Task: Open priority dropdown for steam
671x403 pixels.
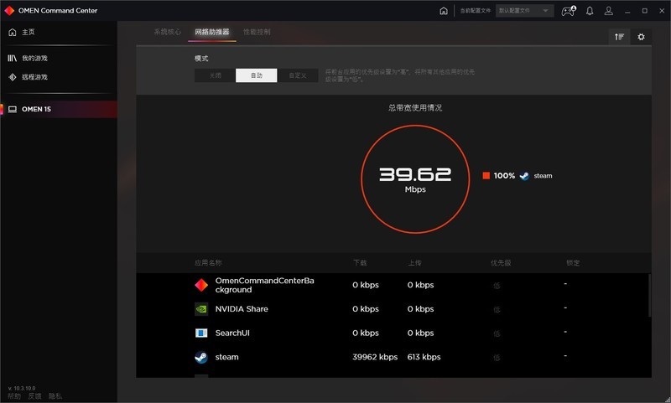Action: pyautogui.click(x=497, y=357)
